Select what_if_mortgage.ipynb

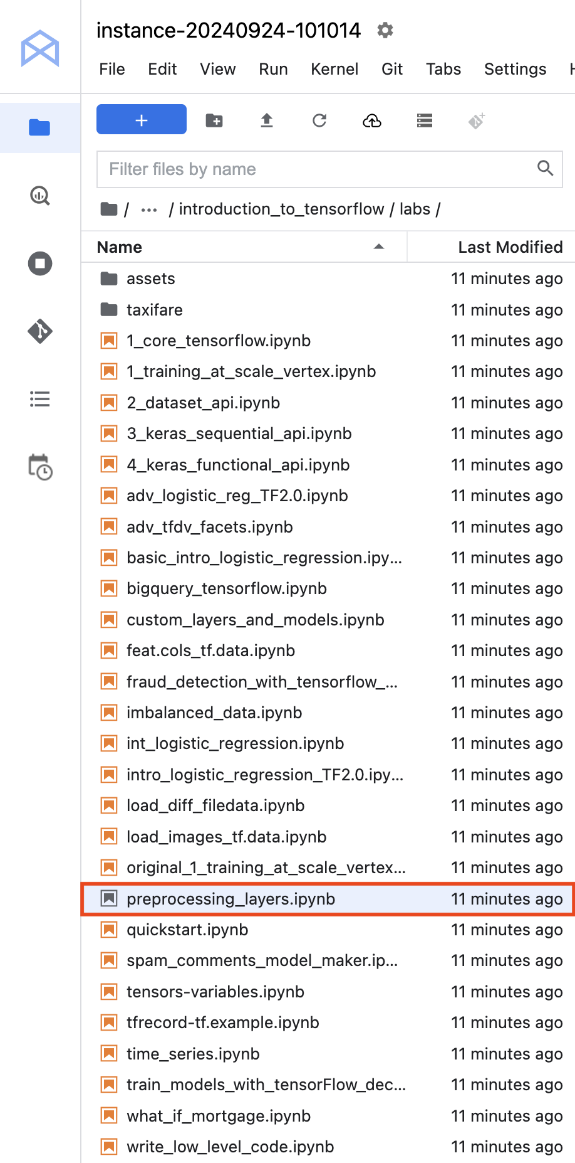[328, 1116]
